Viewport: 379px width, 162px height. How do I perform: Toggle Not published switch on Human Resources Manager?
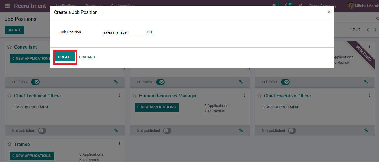[x=167, y=131]
